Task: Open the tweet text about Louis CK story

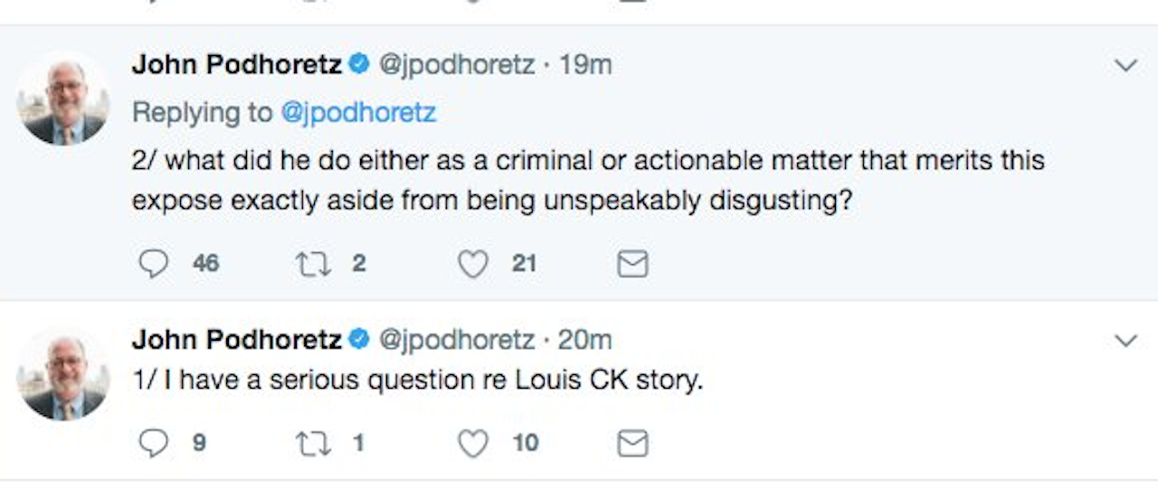Action: coord(416,381)
